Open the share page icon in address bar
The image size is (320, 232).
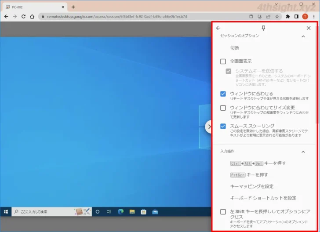[x=268, y=17]
